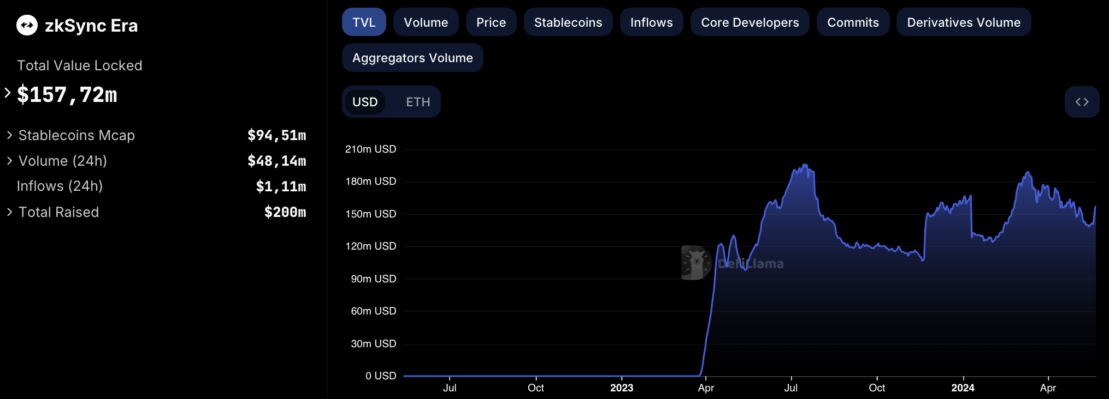Open the embed chart code icon
The height and width of the screenshot is (399, 1109).
[1081, 102]
